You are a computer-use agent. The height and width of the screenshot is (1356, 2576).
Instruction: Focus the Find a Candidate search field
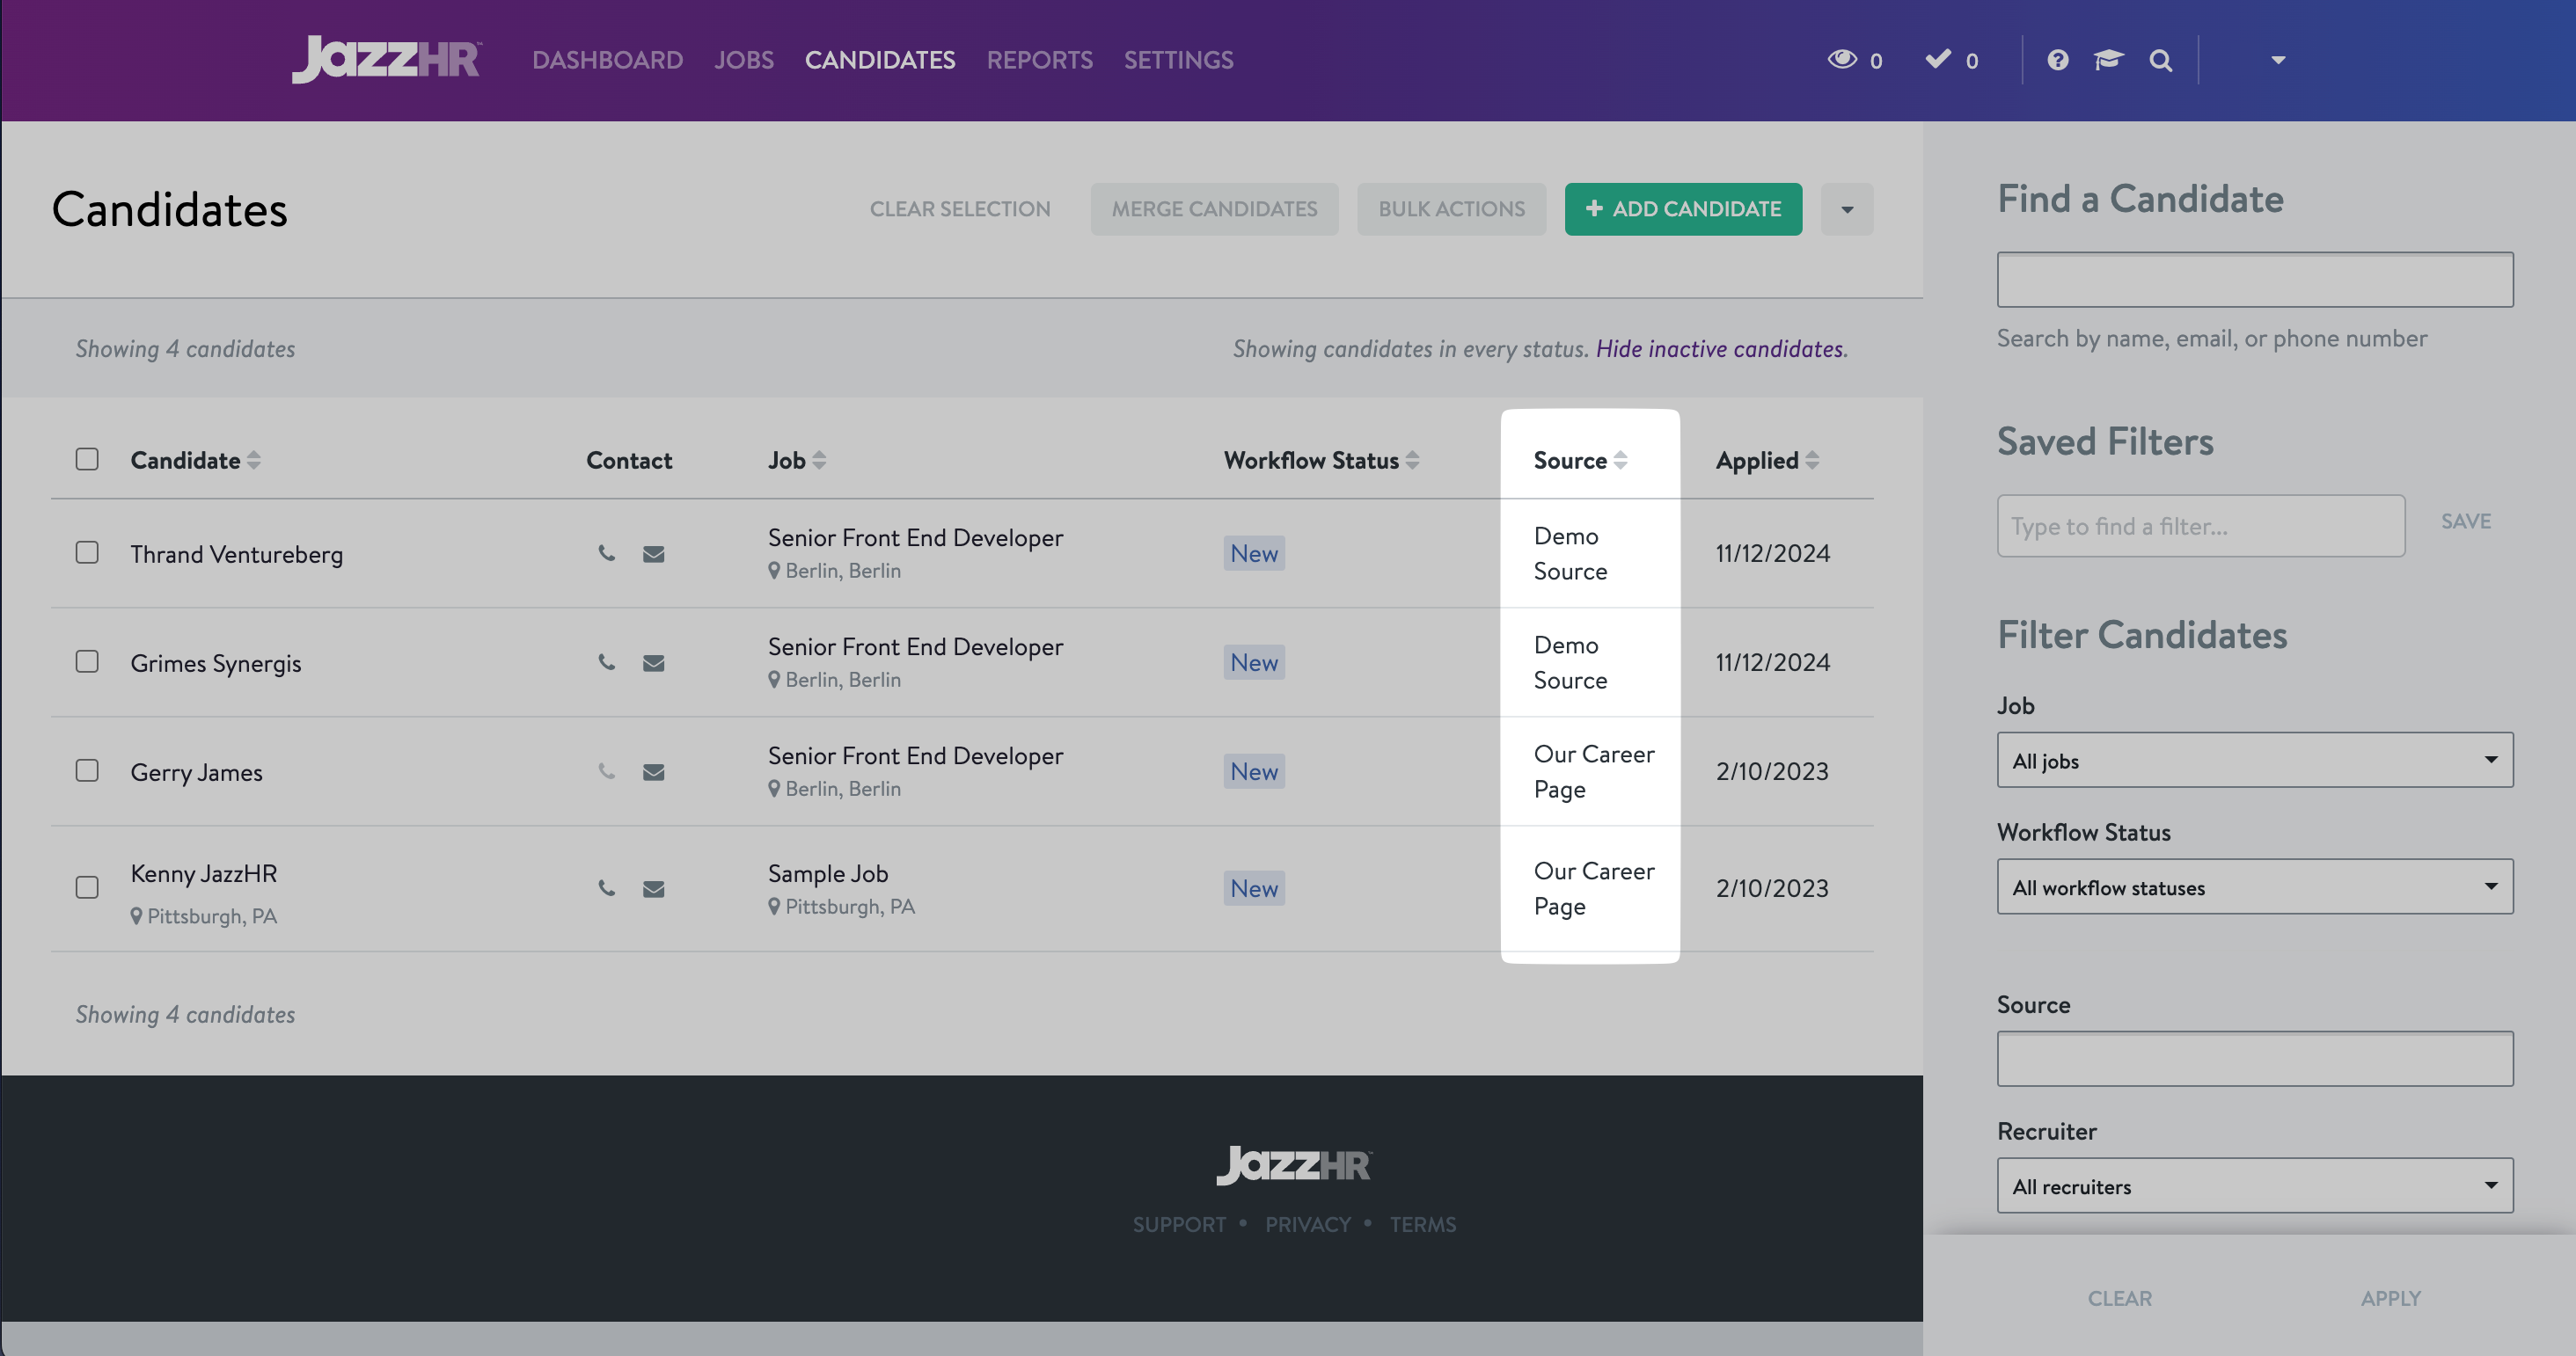coord(2255,280)
